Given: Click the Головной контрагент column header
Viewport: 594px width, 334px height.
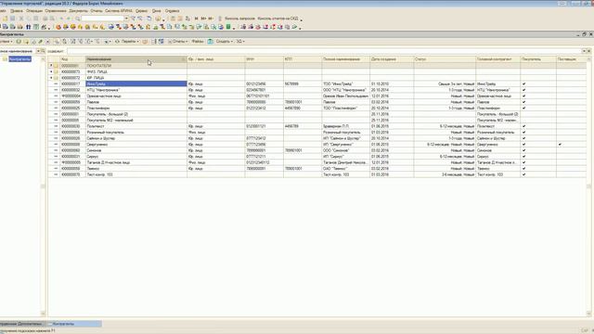Looking at the screenshot, I should [x=497, y=59].
